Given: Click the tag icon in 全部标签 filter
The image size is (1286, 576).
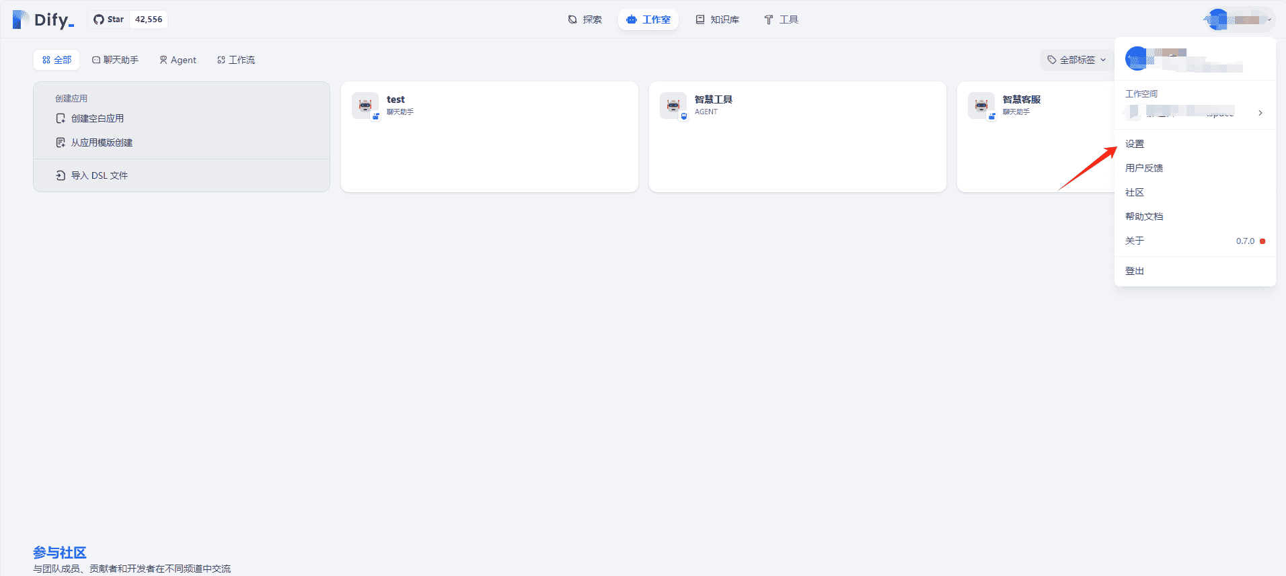Looking at the screenshot, I should [1052, 60].
